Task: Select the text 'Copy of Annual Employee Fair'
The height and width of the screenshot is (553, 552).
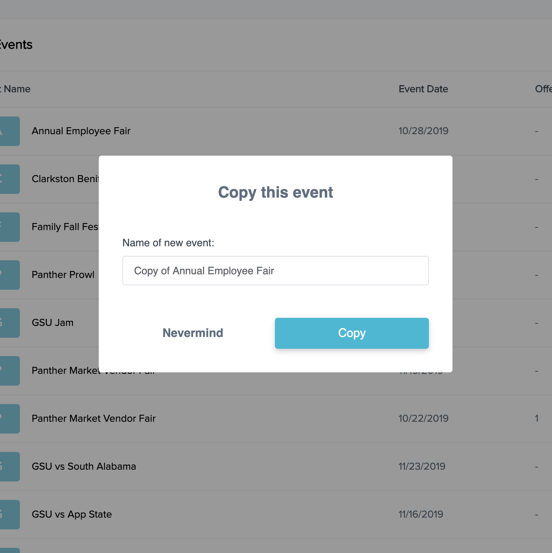Action: (x=205, y=271)
